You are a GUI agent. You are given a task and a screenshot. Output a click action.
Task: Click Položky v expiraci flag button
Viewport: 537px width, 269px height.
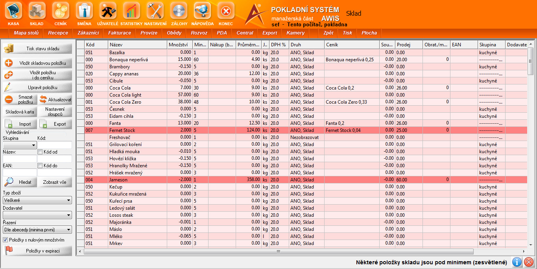point(37,251)
